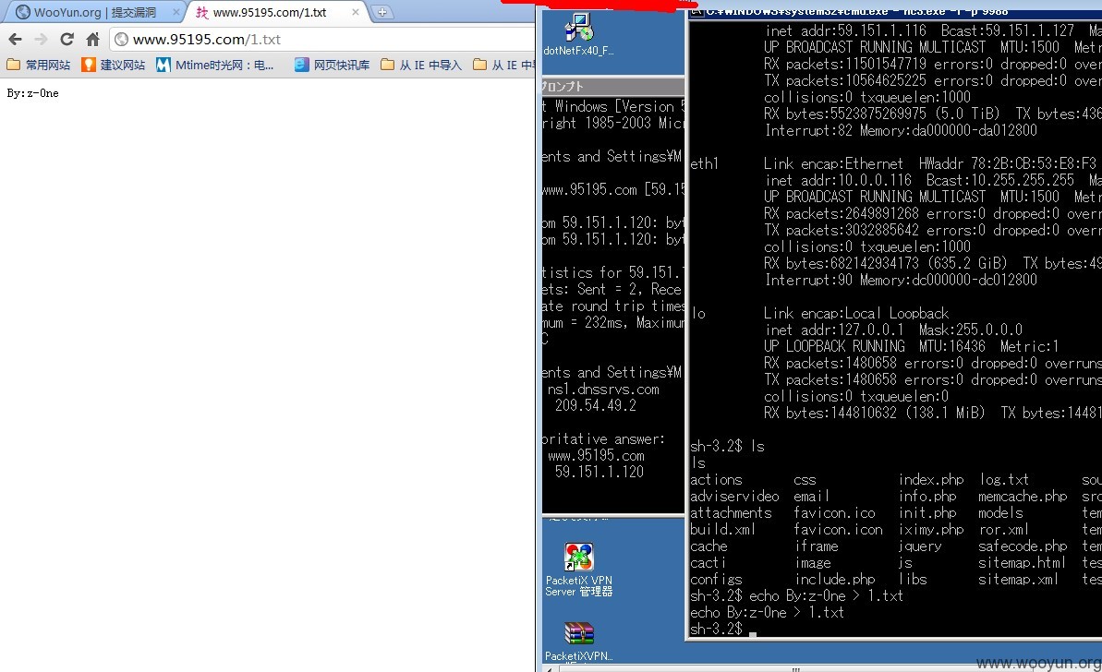The image size is (1102, 672).
Task: Select the By:z-0ne text on the page
Action: [32, 92]
